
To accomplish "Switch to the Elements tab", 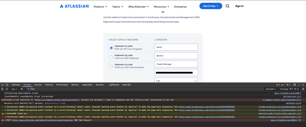I will [16, 85].
